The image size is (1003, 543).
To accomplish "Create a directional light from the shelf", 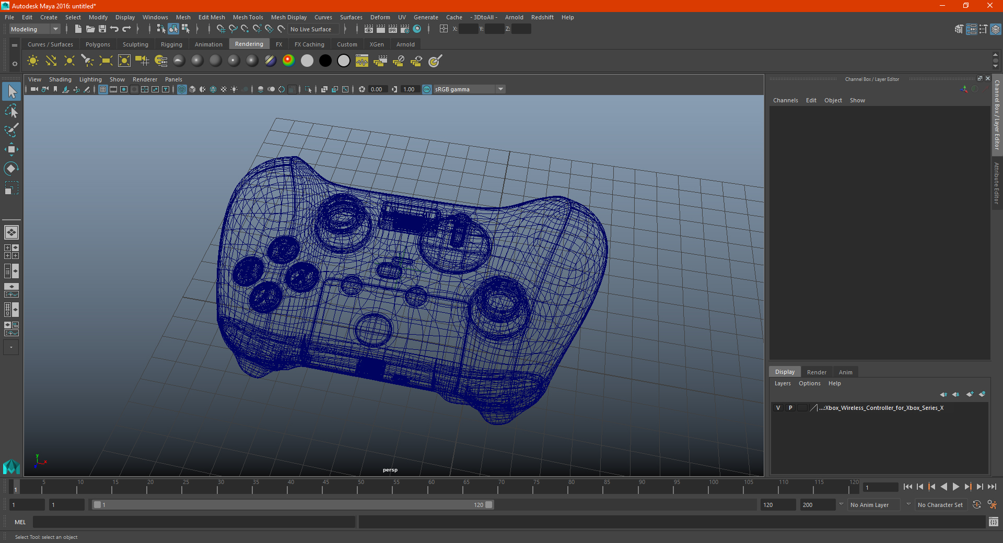I will (51, 61).
